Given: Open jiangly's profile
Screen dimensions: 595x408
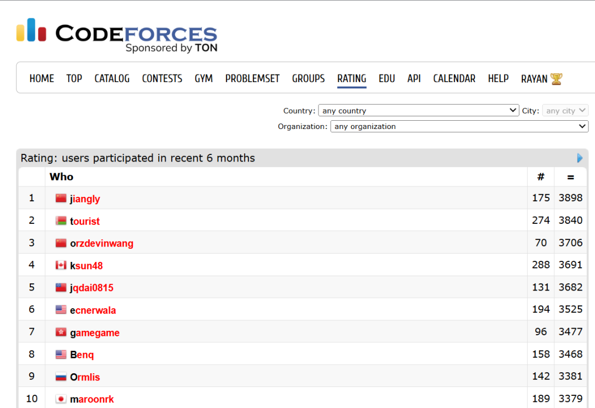Looking at the screenshot, I should [85, 198].
